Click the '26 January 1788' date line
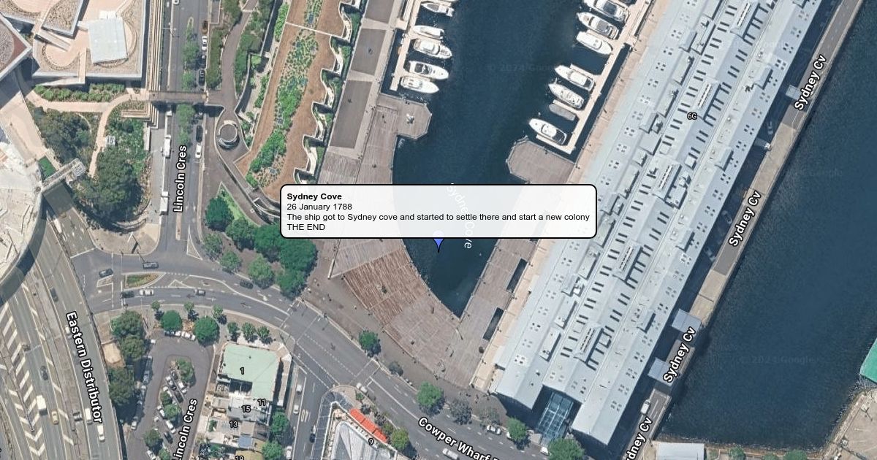 point(319,207)
